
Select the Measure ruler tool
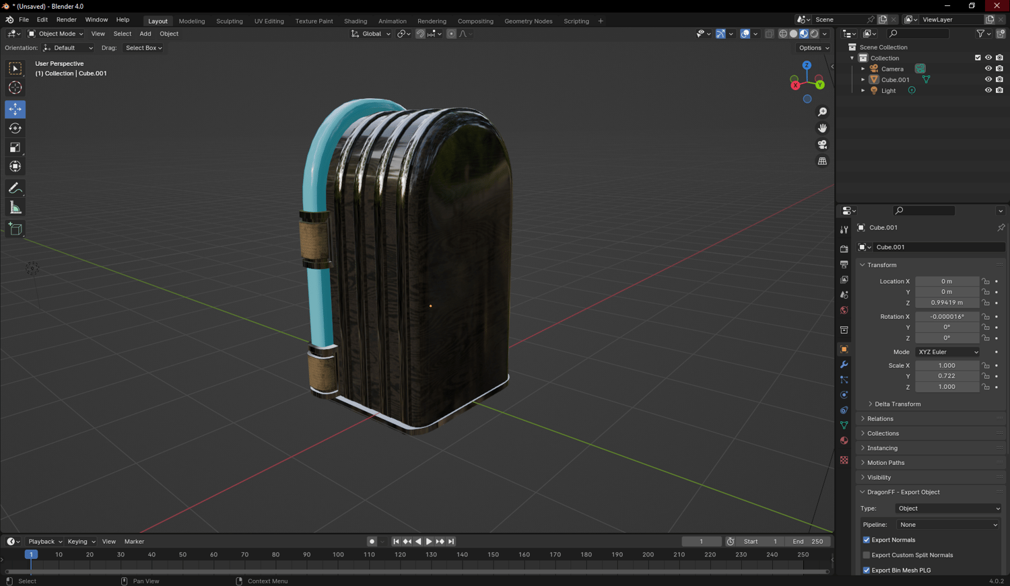[x=15, y=208]
